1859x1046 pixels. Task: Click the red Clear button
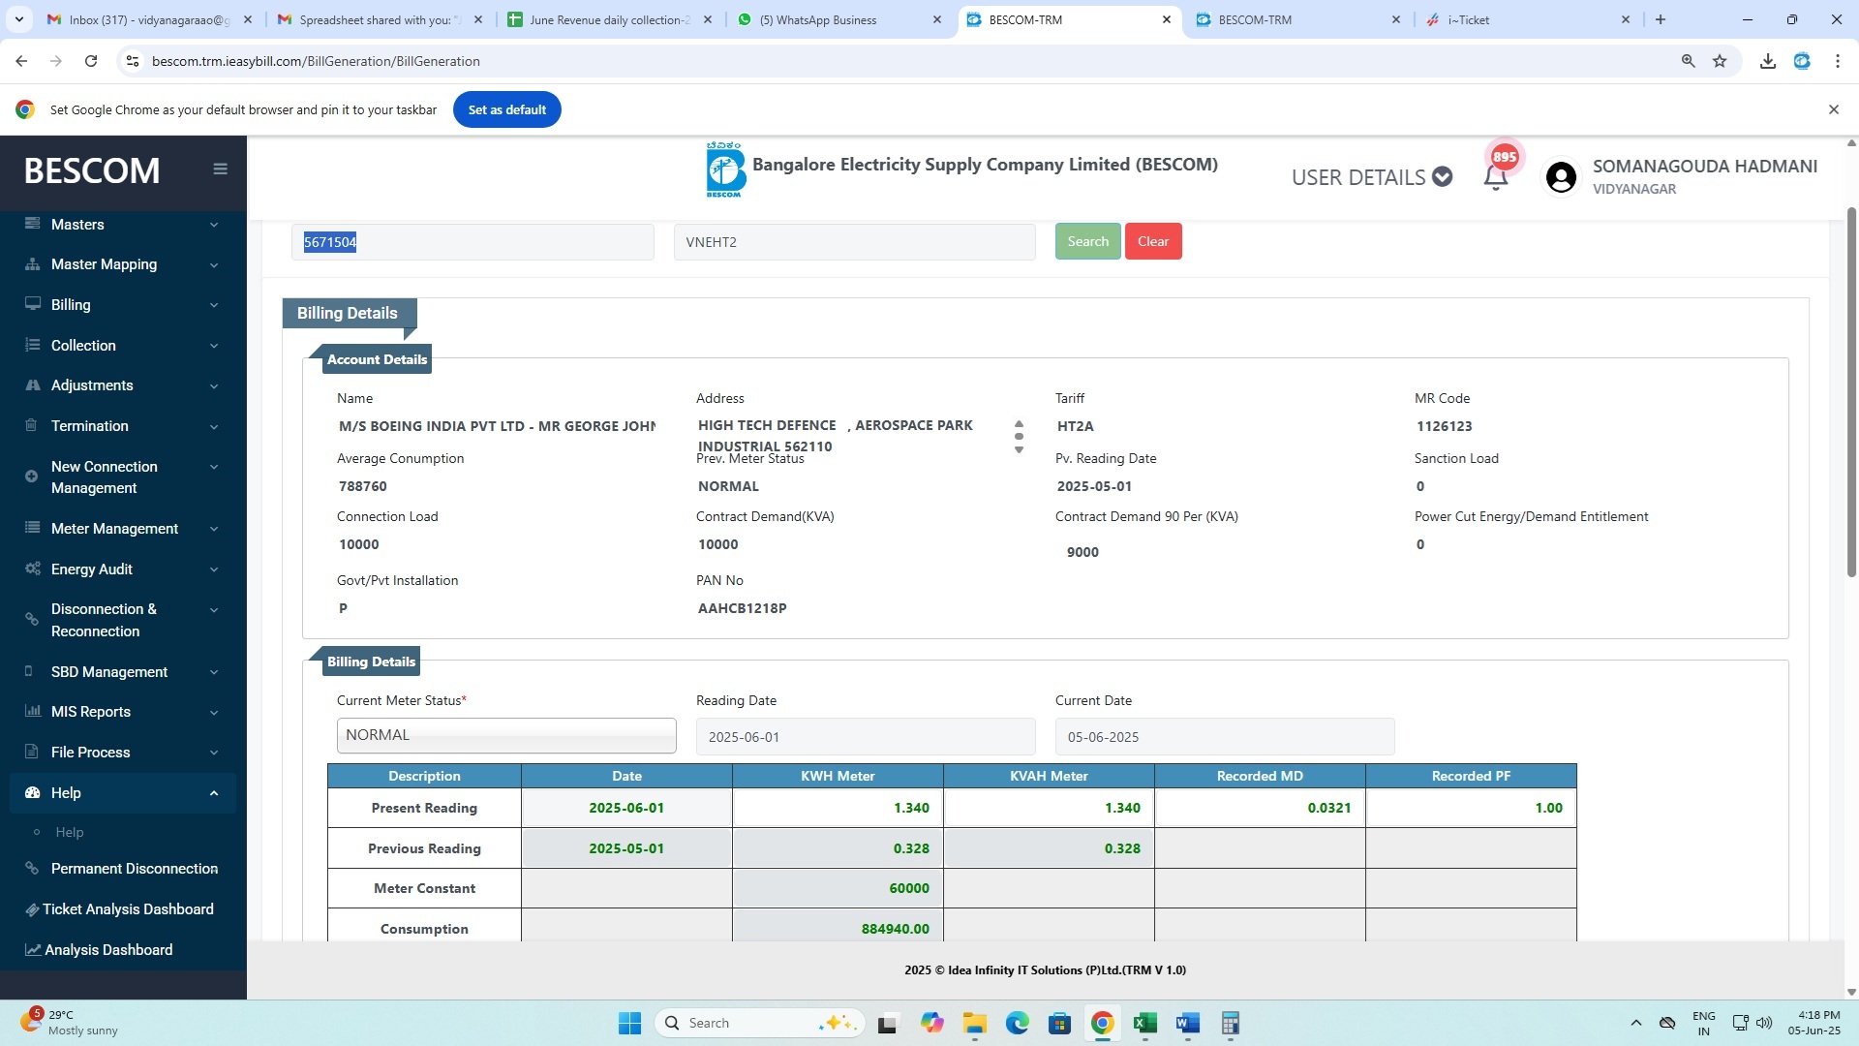1153,241
